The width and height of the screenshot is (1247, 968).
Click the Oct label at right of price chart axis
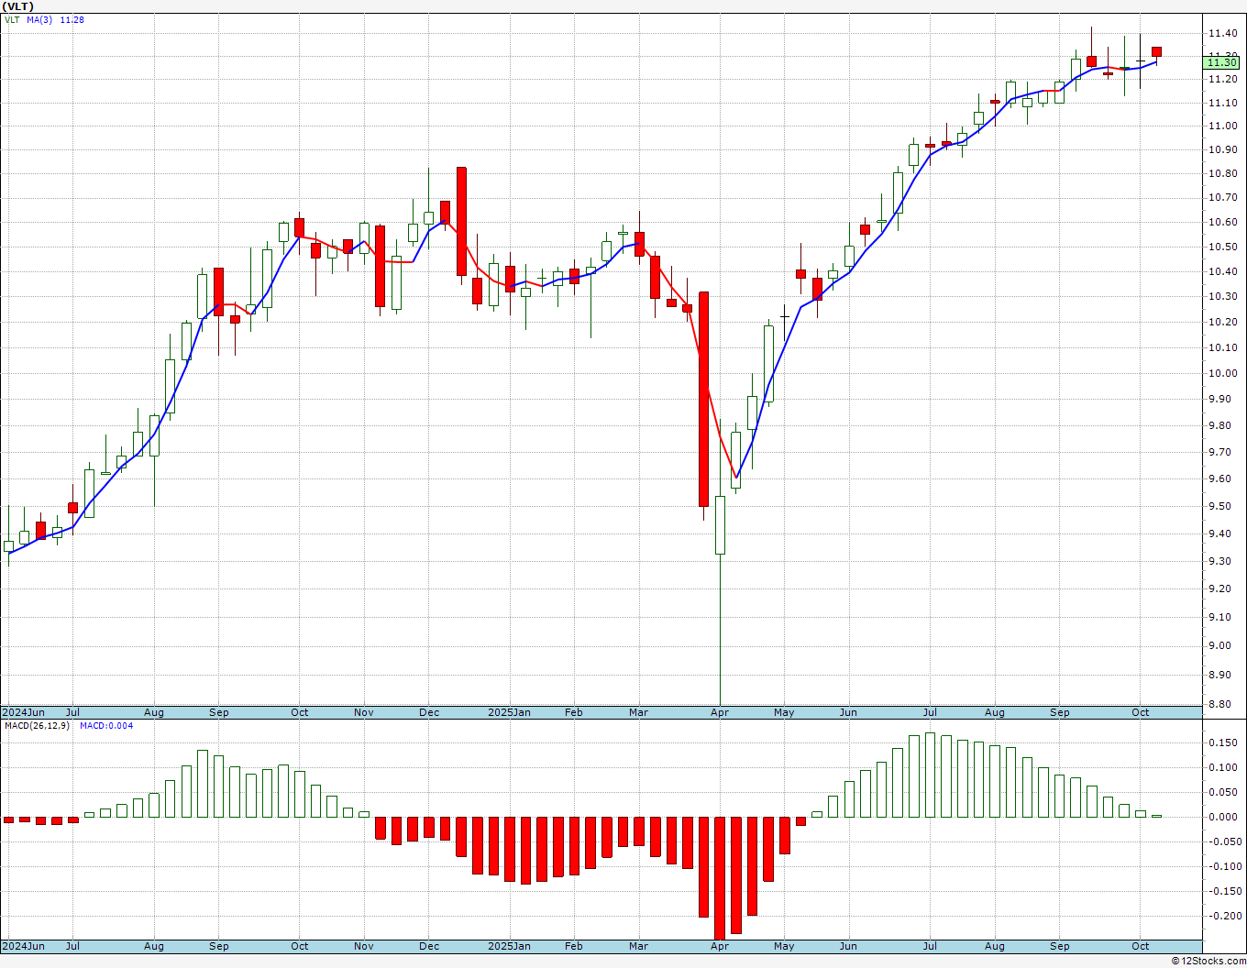click(1140, 712)
